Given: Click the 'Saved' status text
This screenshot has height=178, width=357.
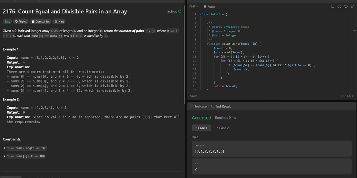Looking at the screenshot, I should point(193,96).
